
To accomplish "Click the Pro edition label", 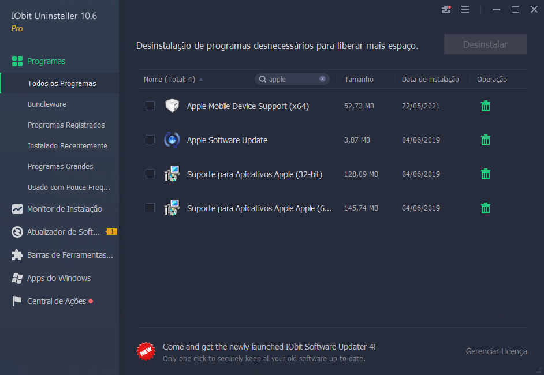I will coord(17,28).
